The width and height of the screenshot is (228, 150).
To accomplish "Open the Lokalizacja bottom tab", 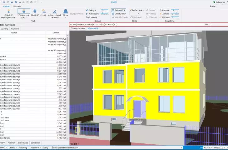I will (36, 143).
